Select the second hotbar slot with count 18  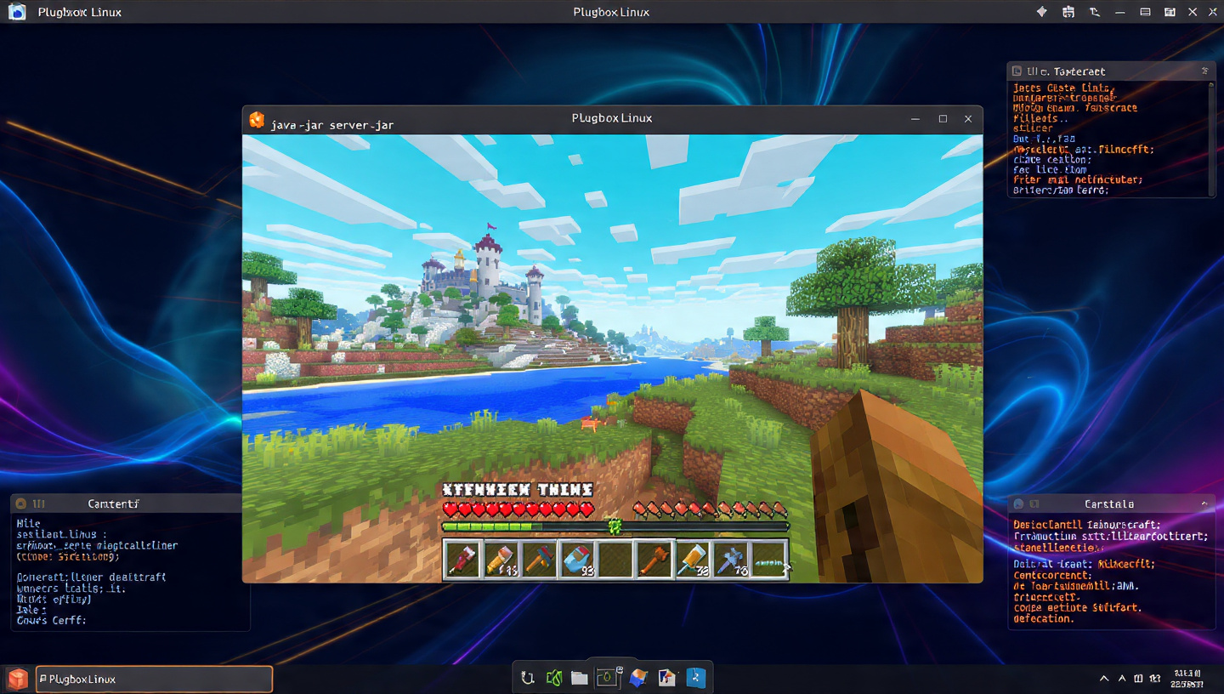point(501,560)
